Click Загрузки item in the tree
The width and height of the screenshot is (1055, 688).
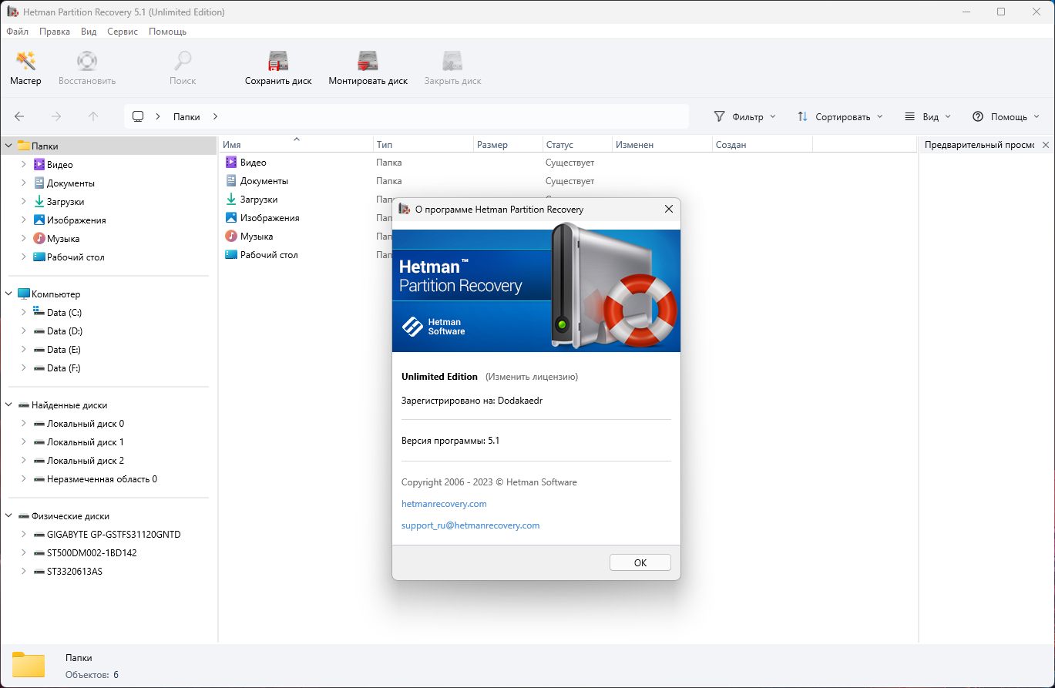coord(66,202)
